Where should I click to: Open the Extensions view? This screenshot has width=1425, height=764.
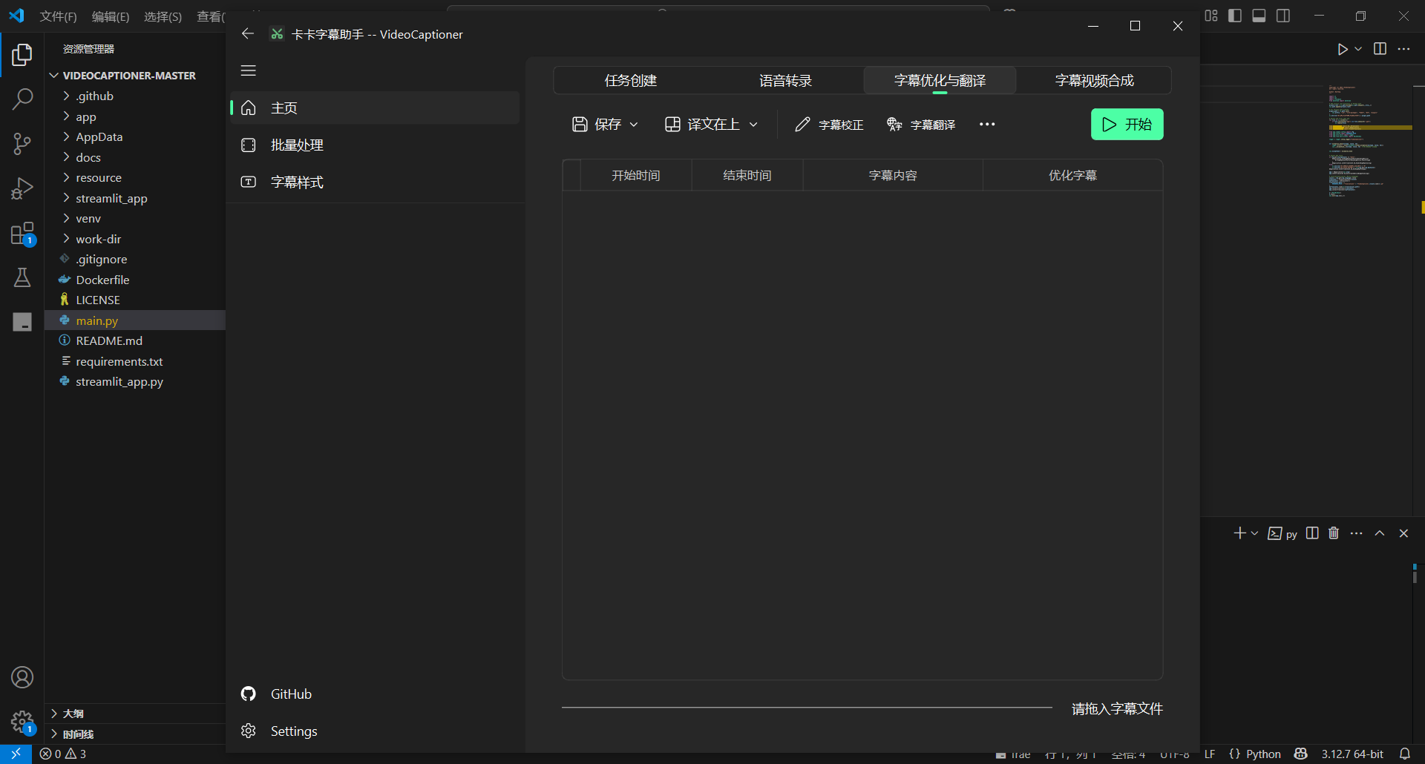[x=22, y=233]
